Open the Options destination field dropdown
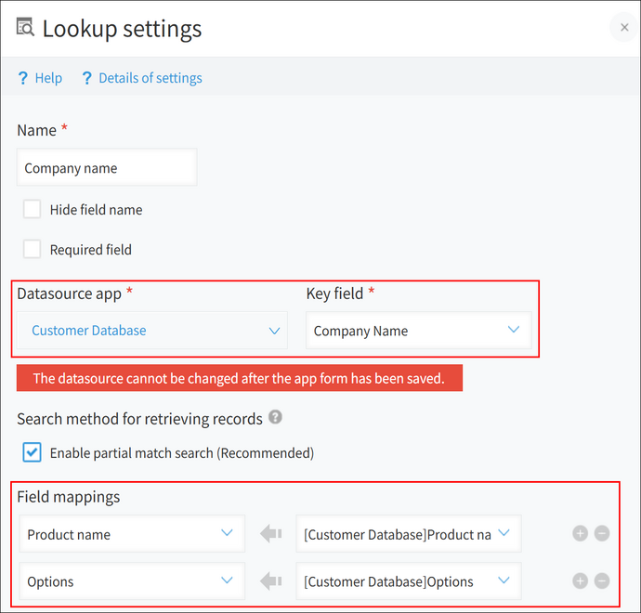The height and width of the screenshot is (613, 641). [131, 581]
